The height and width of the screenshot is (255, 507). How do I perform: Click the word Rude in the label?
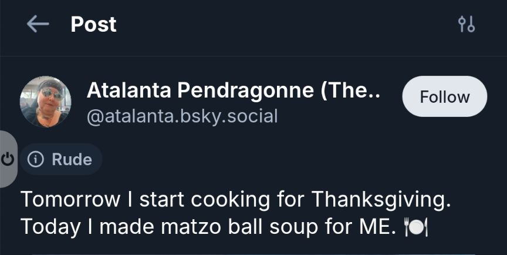72,160
